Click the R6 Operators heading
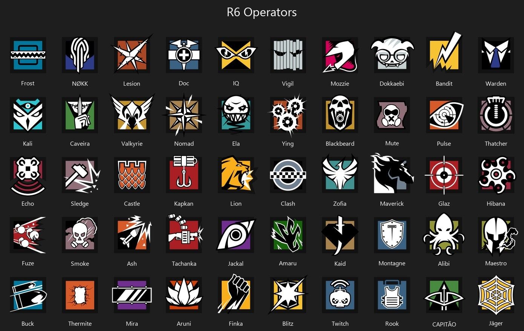The height and width of the screenshot is (331, 524). pyautogui.click(x=262, y=12)
